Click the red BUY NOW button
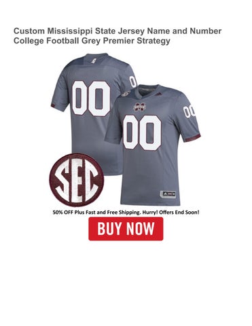This screenshot has height=326, width=252. click(126, 229)
